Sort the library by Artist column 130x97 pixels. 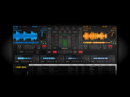[43, 65]
